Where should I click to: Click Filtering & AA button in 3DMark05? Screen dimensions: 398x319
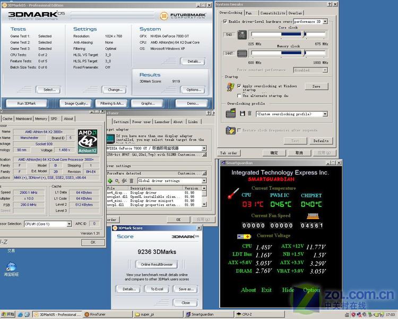pos(112,104)
